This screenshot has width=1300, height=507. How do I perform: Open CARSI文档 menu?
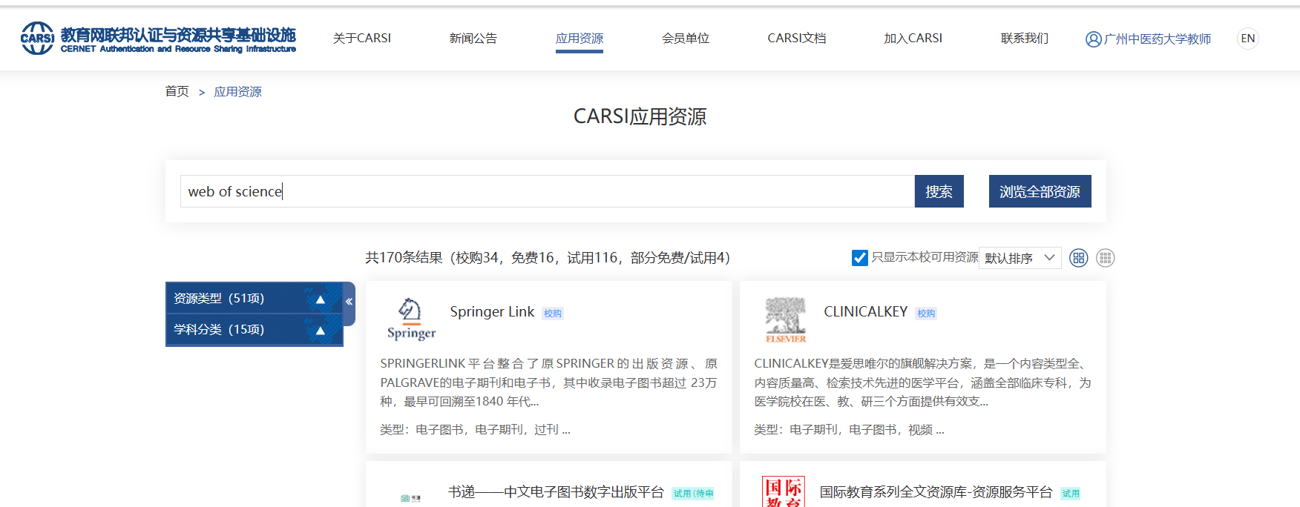click(797, 38)
